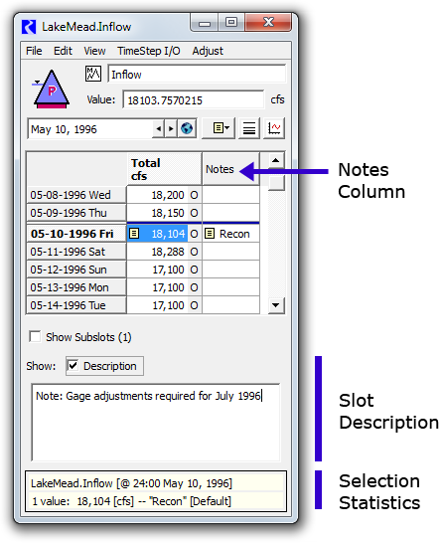Open the TimeStep I/O menu

tap(149, 51)
